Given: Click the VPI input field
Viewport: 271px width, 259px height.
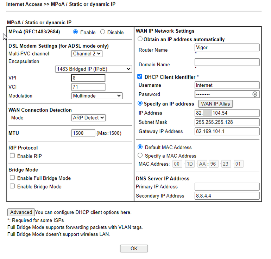Looking at the screenshot, I should pyautogui.click(x=88, y=78).
